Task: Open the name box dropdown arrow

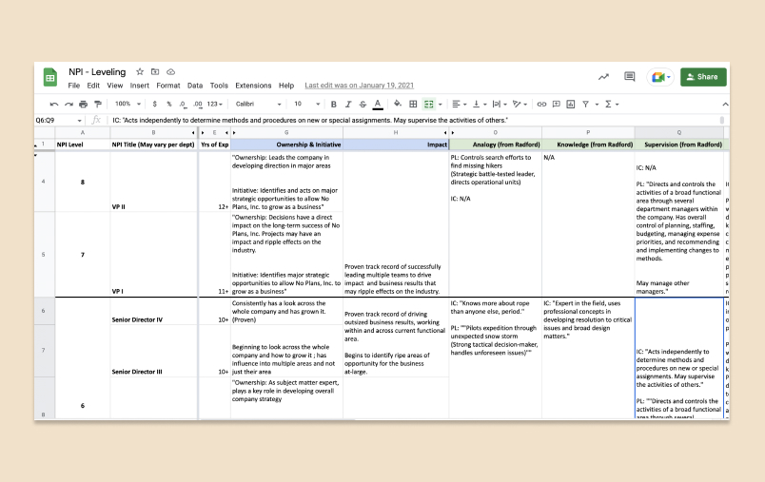Action: (80, 121)
